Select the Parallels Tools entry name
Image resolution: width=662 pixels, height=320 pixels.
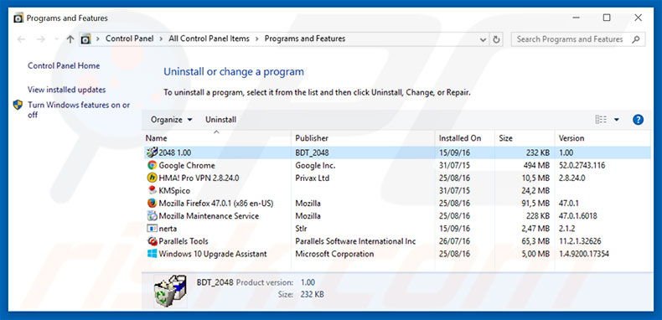pyautogui.click(x=184, y=241)
